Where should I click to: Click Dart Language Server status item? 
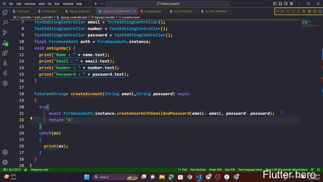pyautogui.click(x=250, y=170)
